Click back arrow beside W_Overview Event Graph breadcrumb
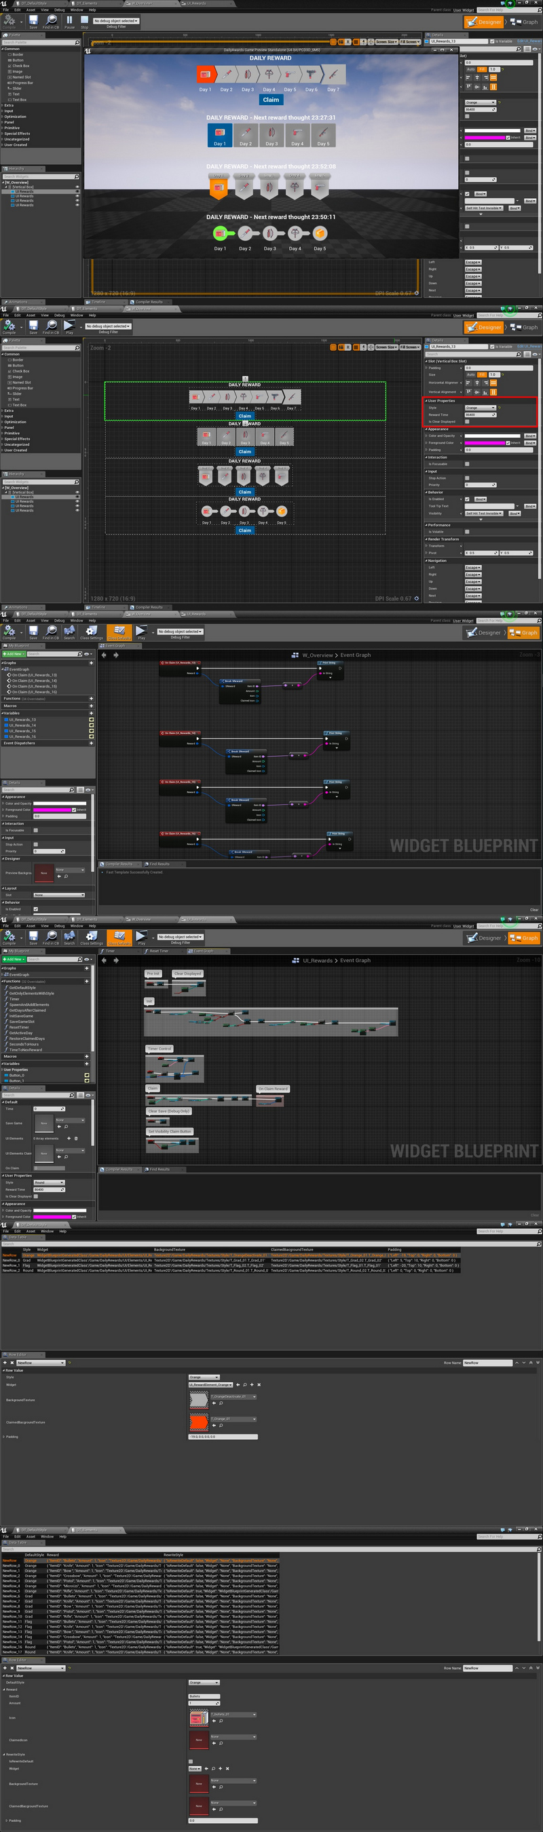This screenshot has height=1832, width=543. click(104, 655)
